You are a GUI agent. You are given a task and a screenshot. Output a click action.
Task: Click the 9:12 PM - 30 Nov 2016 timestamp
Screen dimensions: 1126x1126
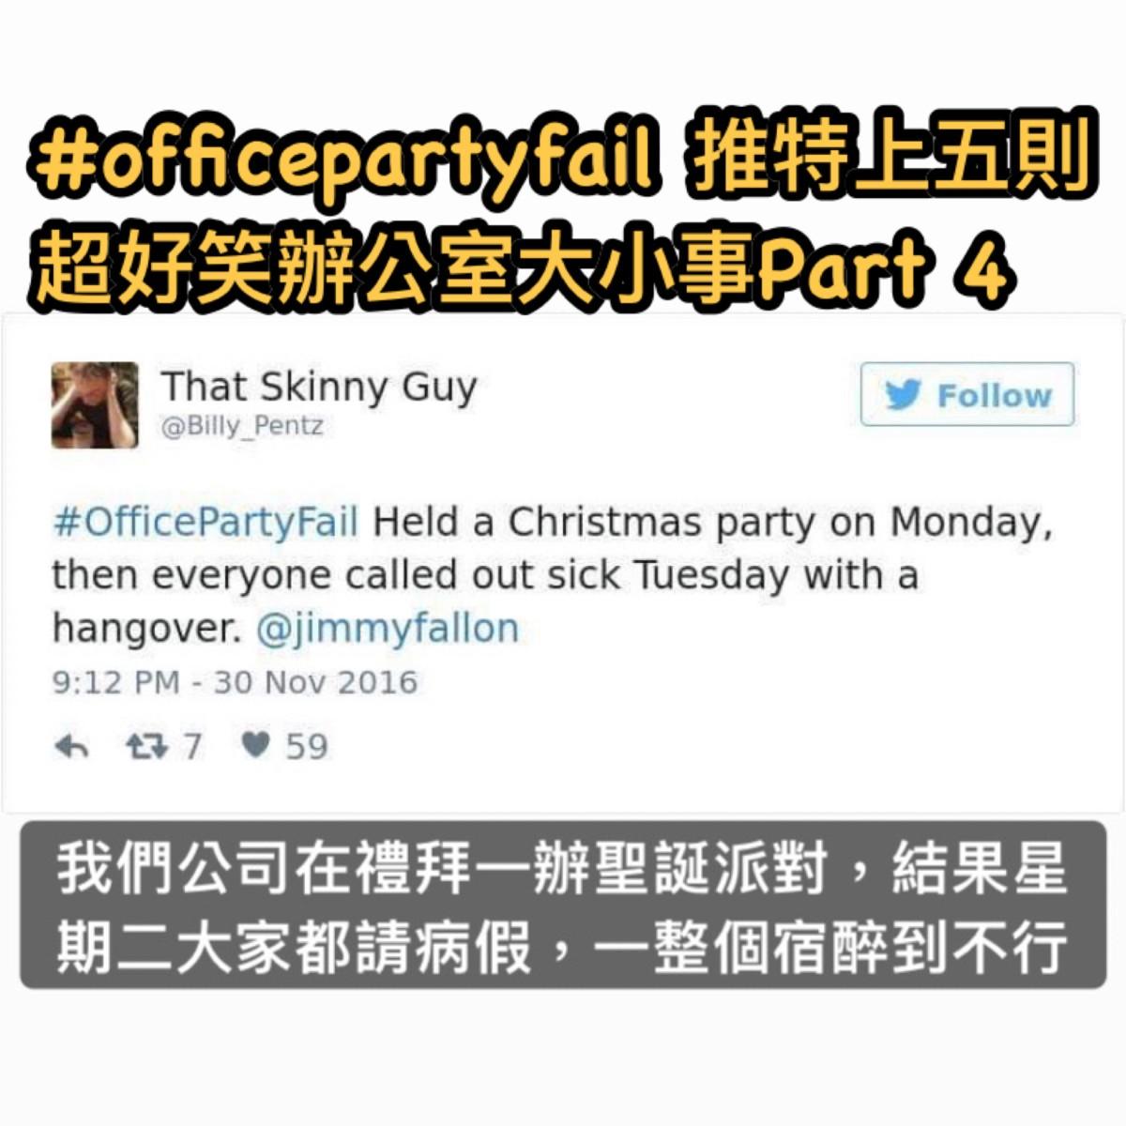tap(235, 682)
